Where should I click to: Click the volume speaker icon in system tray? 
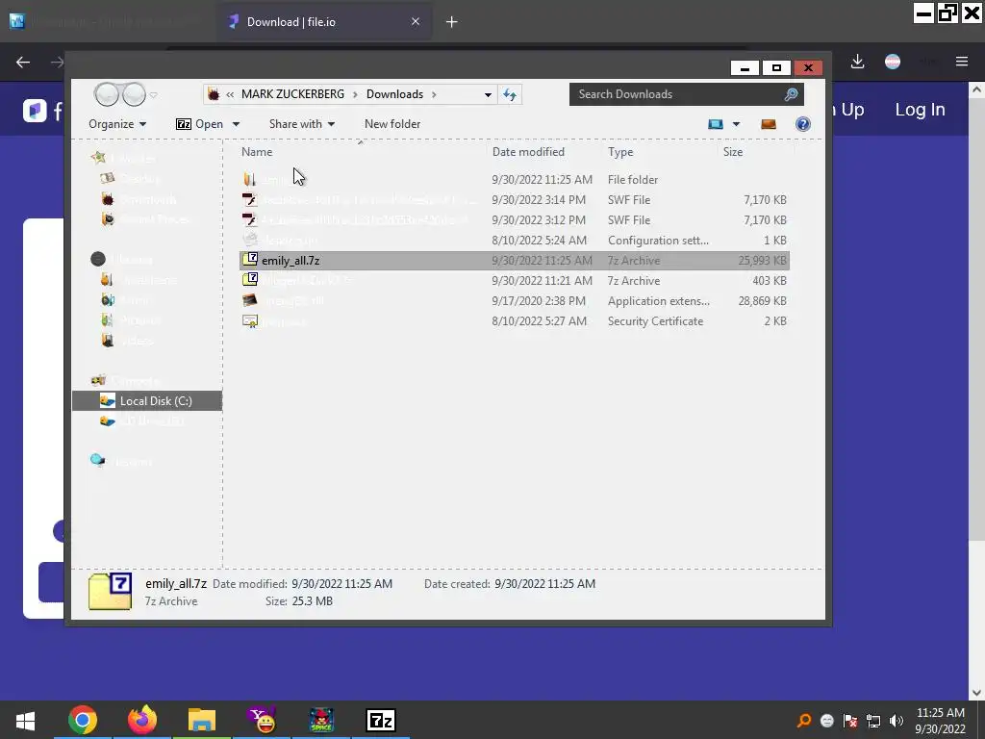tap(897, 721)
